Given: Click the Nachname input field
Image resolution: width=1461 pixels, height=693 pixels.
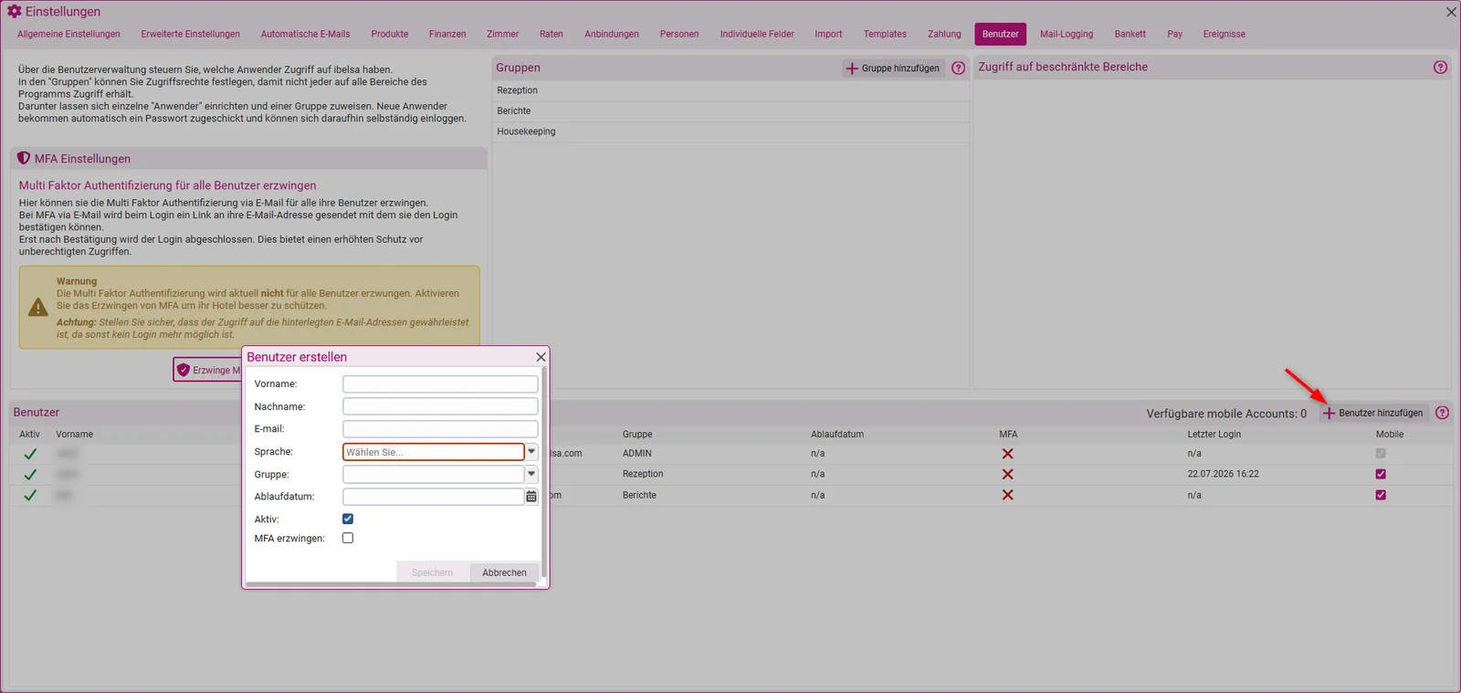Looking at the screenshot, I should pyautogui.click(x=440, y=406).
